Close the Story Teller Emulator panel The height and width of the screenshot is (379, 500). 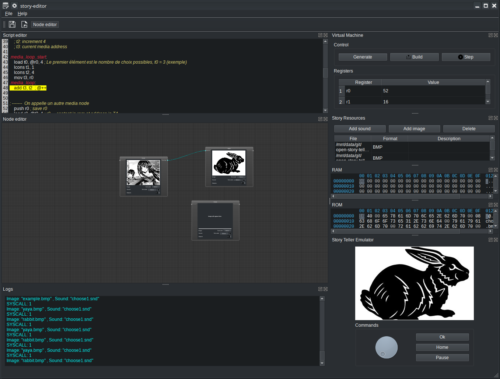click(x=496, y=240)
